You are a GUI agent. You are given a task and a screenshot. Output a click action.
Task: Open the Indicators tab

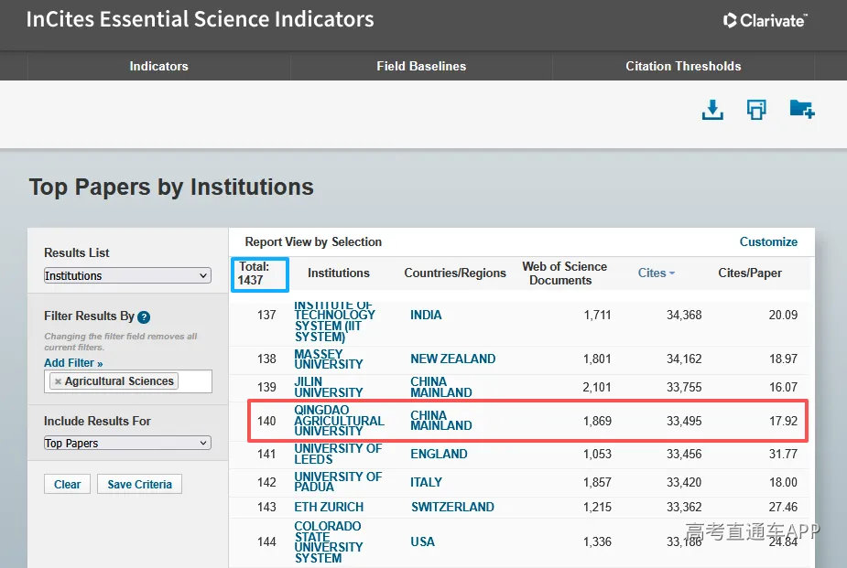point(158,66)
